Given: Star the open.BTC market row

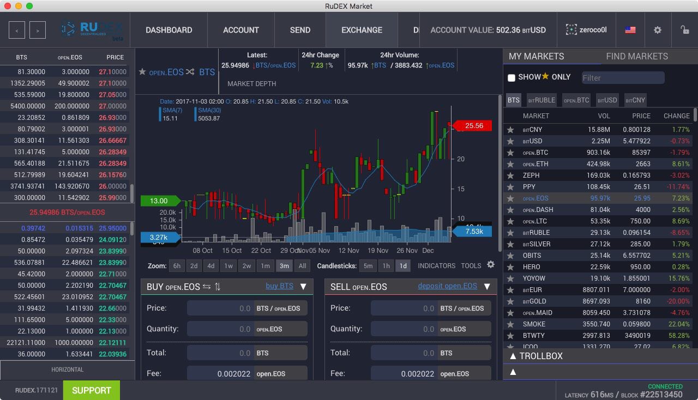Looking at the screenshot, I should (x=510, y=153).
